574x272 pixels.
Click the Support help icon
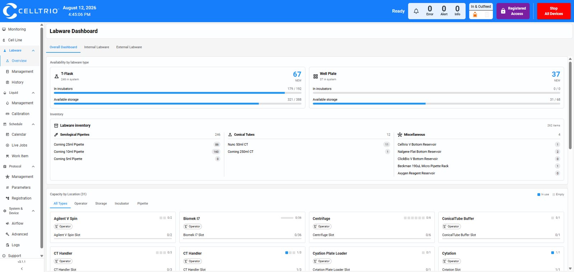(x=4, y=256)
